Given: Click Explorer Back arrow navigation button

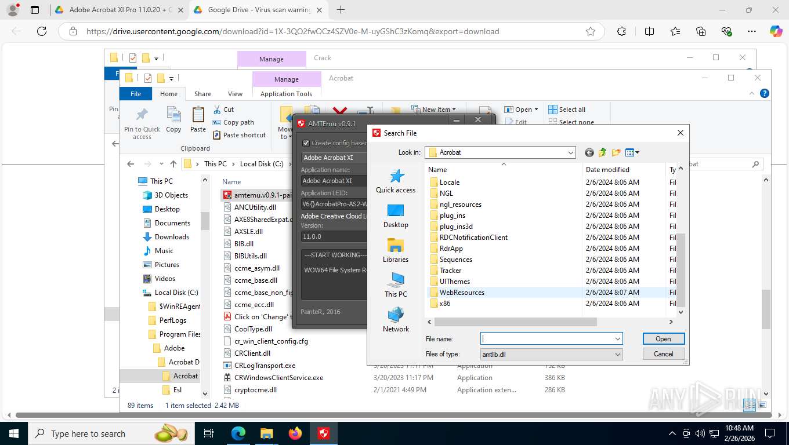Looking at the screenshot, I should 131,164.
